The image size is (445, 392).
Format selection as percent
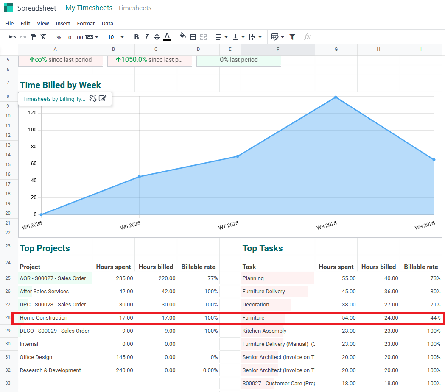tap(59, 37)
